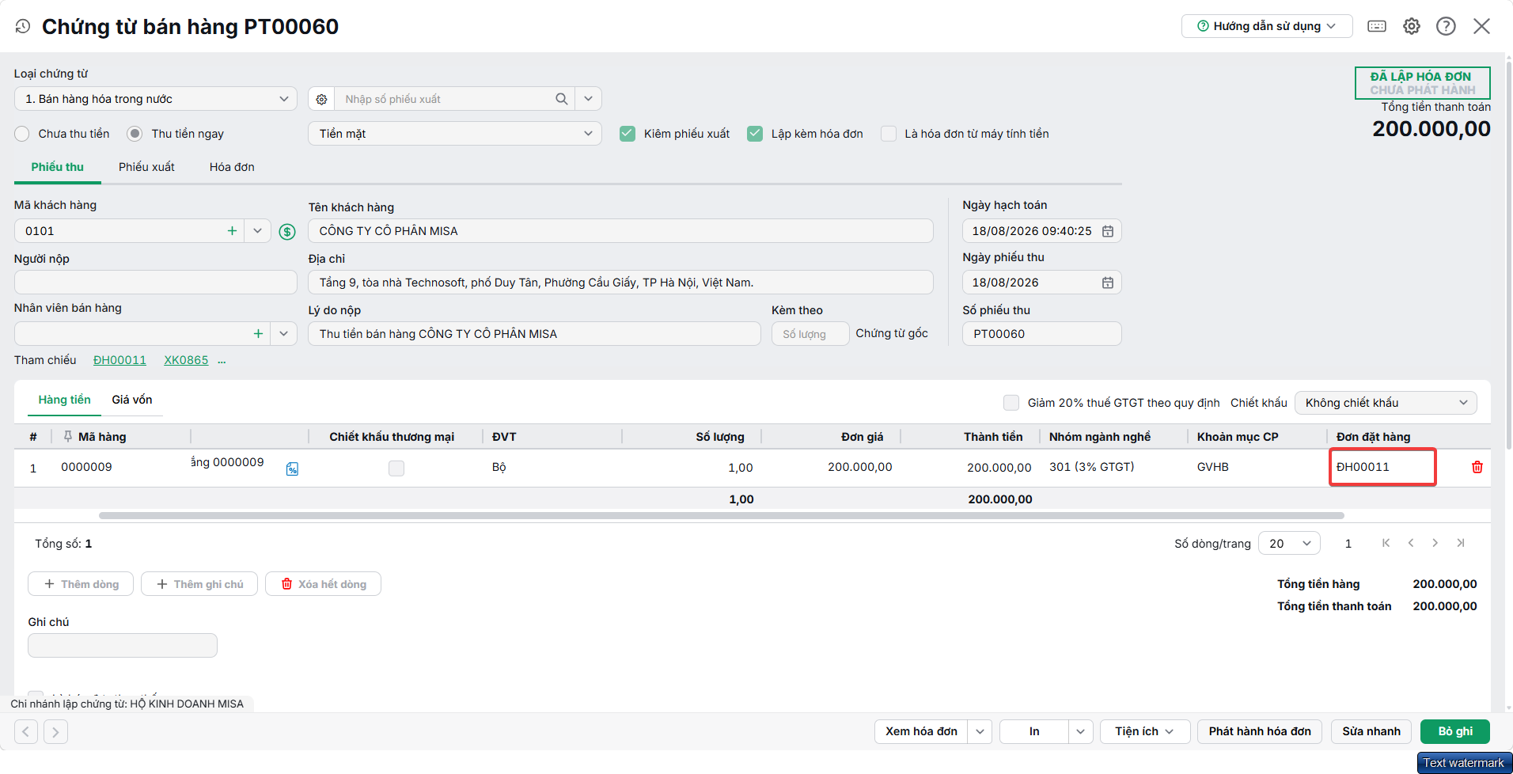Image resolution: width=1513 pixels, height=774 pixels.
Task: Select the Chưa thu tiền radio option
Action: pyautogui.click(x=22, y=134)
